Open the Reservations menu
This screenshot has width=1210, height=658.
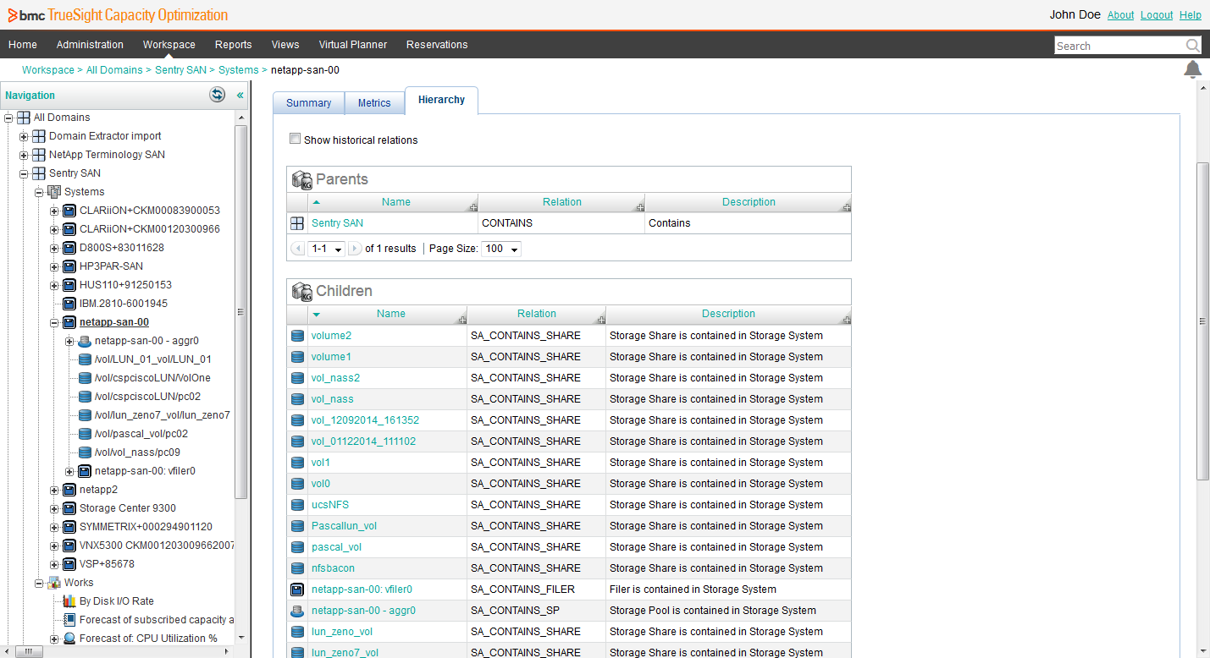click(x=437, y=45)
